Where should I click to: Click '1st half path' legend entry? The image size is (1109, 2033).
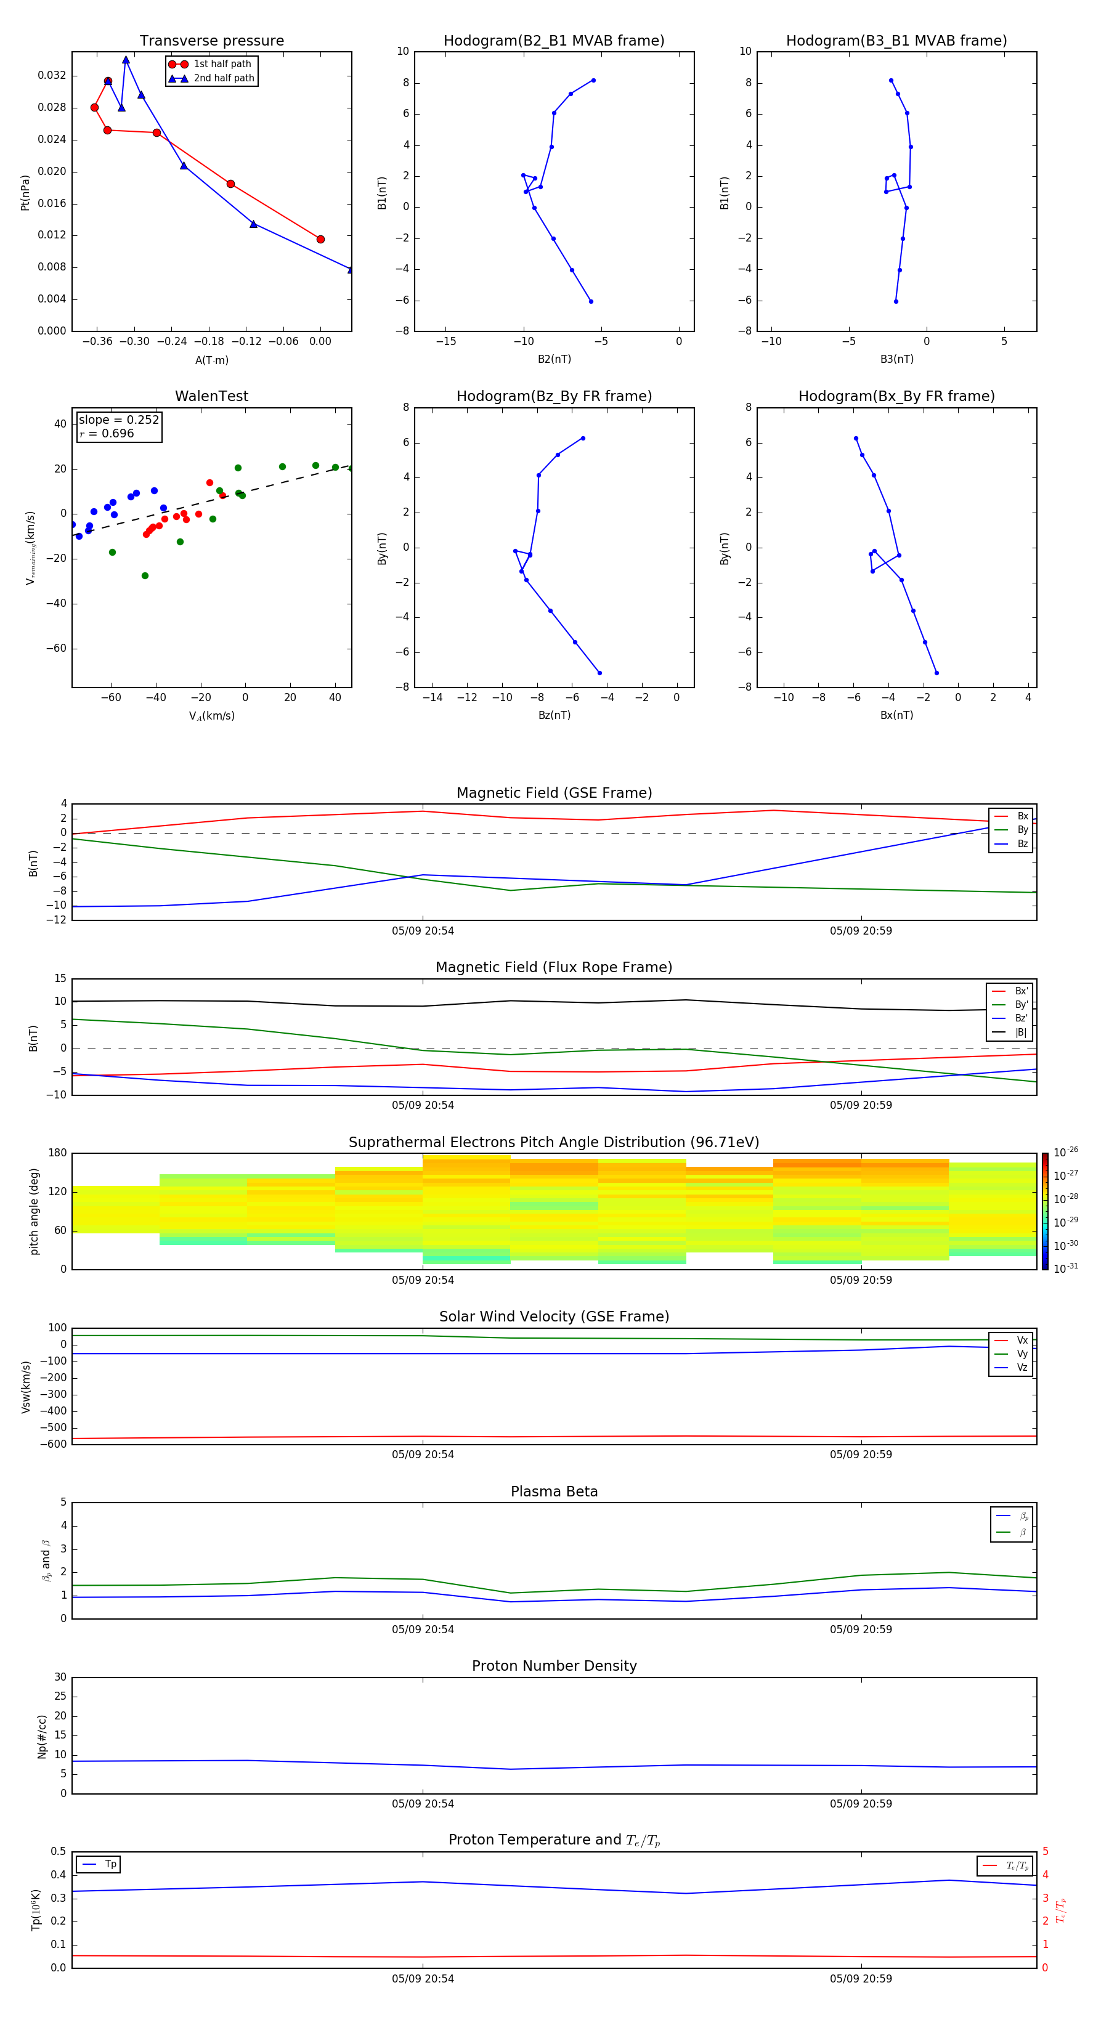(x=211, y=64)
